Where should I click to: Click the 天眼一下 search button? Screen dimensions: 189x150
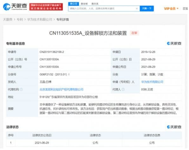(x=147, y=9)
